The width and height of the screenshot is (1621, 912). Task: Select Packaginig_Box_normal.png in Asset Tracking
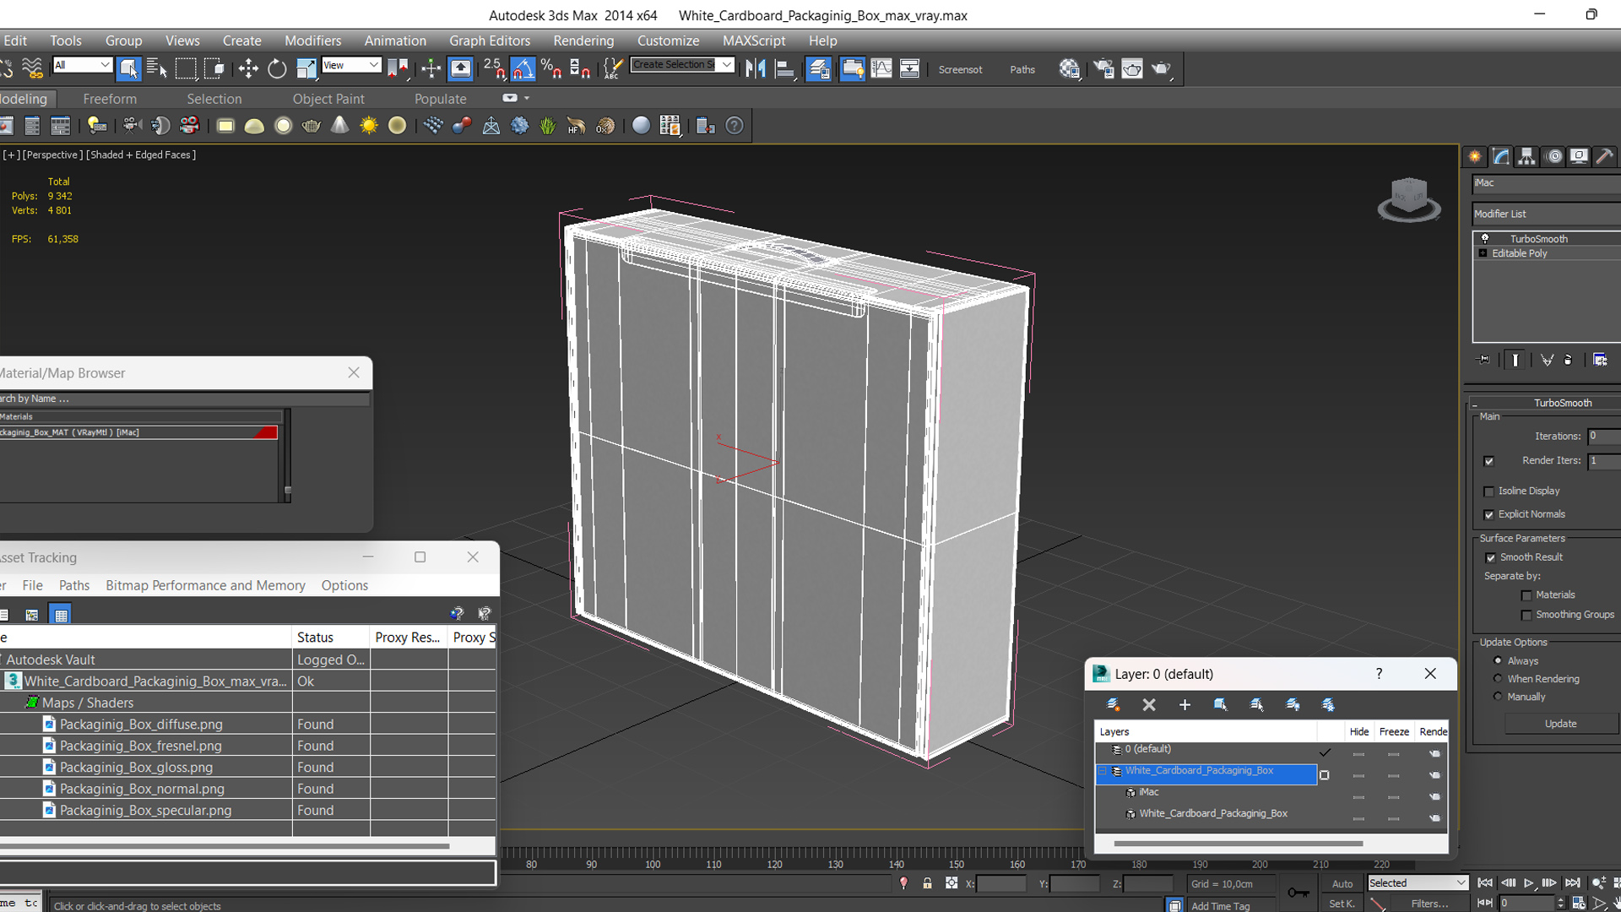click(x=142, y=789)
